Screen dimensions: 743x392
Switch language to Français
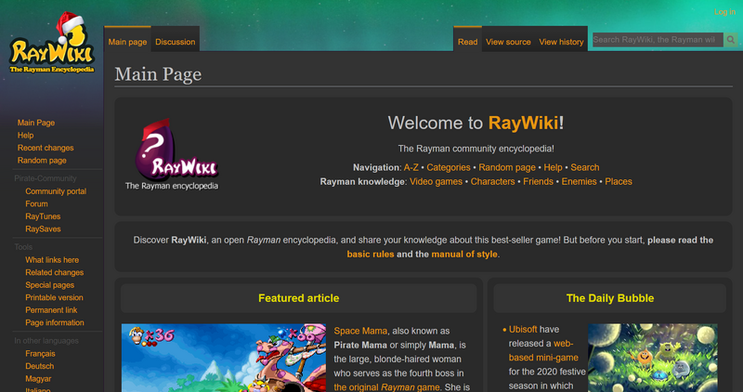click(40, 354)
